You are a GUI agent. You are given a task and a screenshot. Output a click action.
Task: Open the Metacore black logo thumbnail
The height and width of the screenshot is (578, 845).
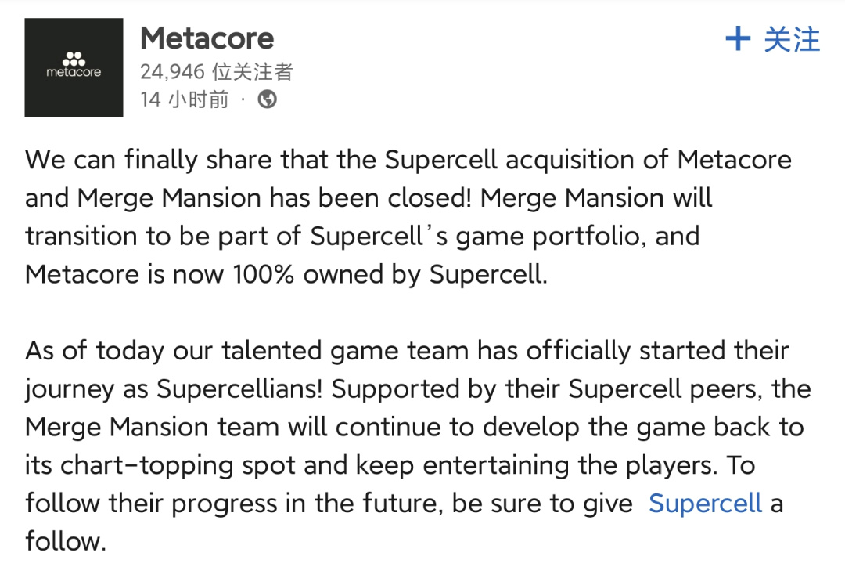[74, 67]
